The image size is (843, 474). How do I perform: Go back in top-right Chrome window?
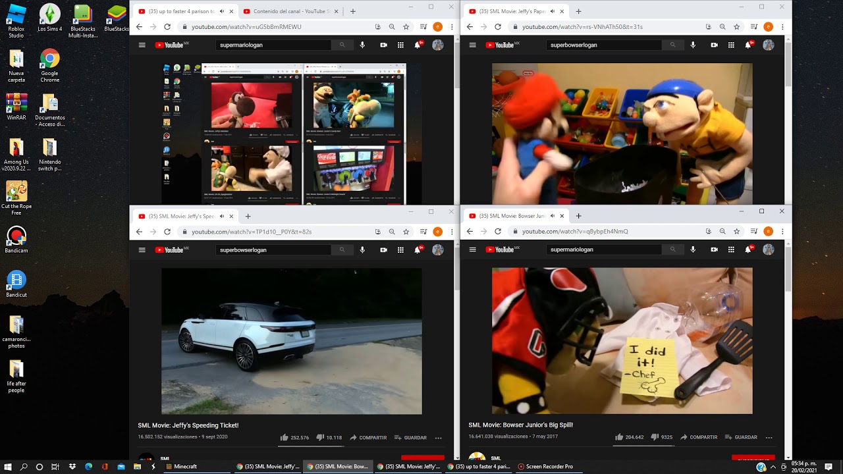coord(470,27)
